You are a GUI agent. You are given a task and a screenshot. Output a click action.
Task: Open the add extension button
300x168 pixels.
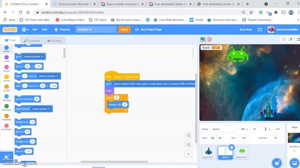pyautogui.click(x=7, y=157)
